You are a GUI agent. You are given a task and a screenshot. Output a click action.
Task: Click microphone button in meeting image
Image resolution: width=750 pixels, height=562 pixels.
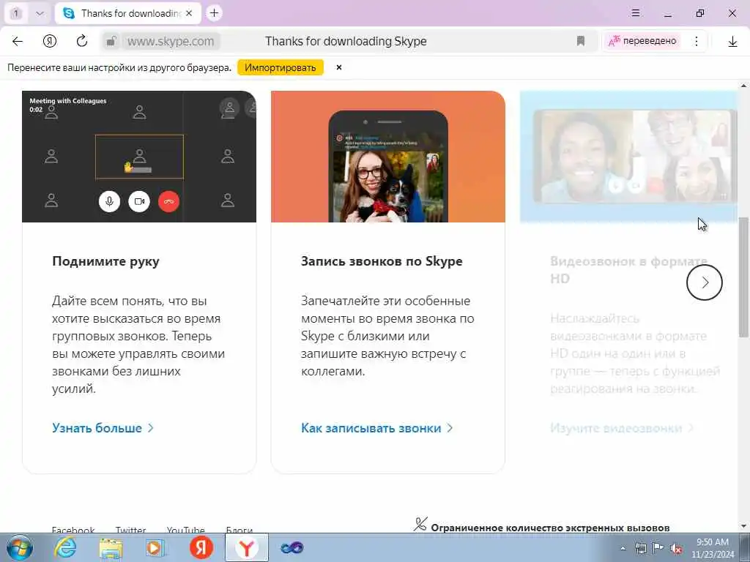[x=109, y=201]
